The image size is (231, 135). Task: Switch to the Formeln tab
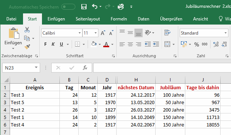pos(119,19)
